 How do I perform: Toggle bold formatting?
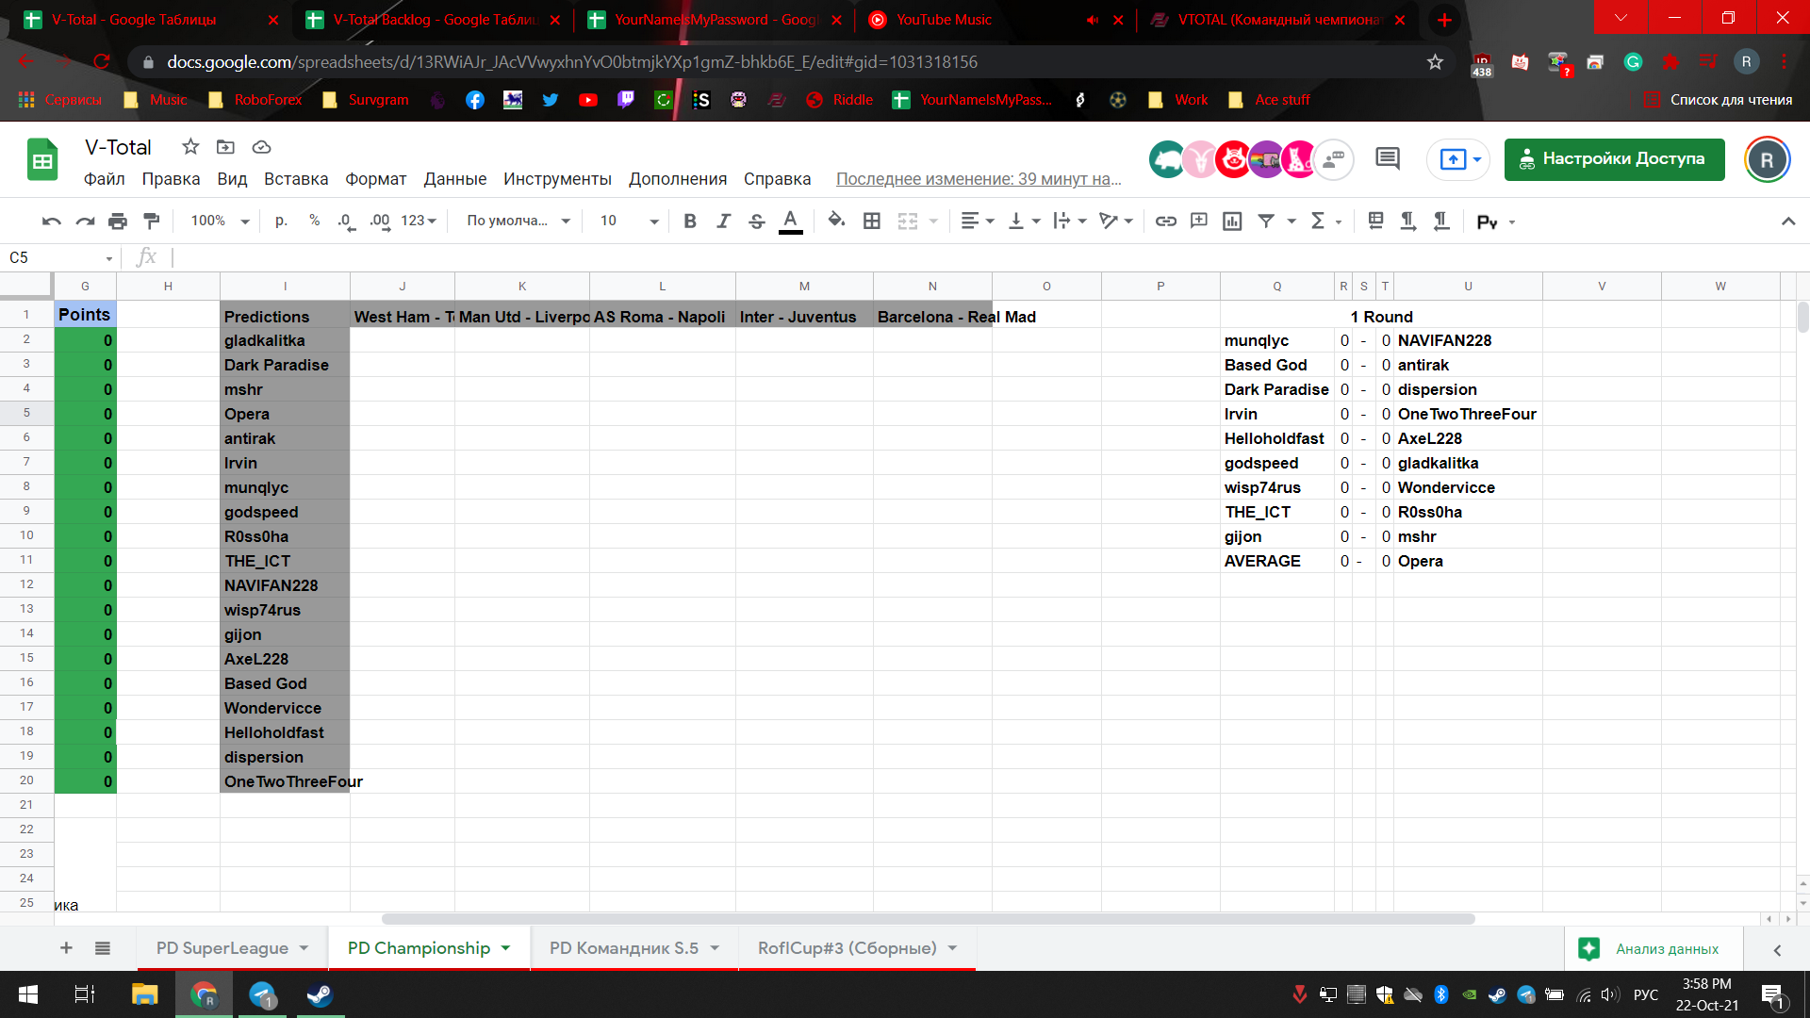pos(690,221)
